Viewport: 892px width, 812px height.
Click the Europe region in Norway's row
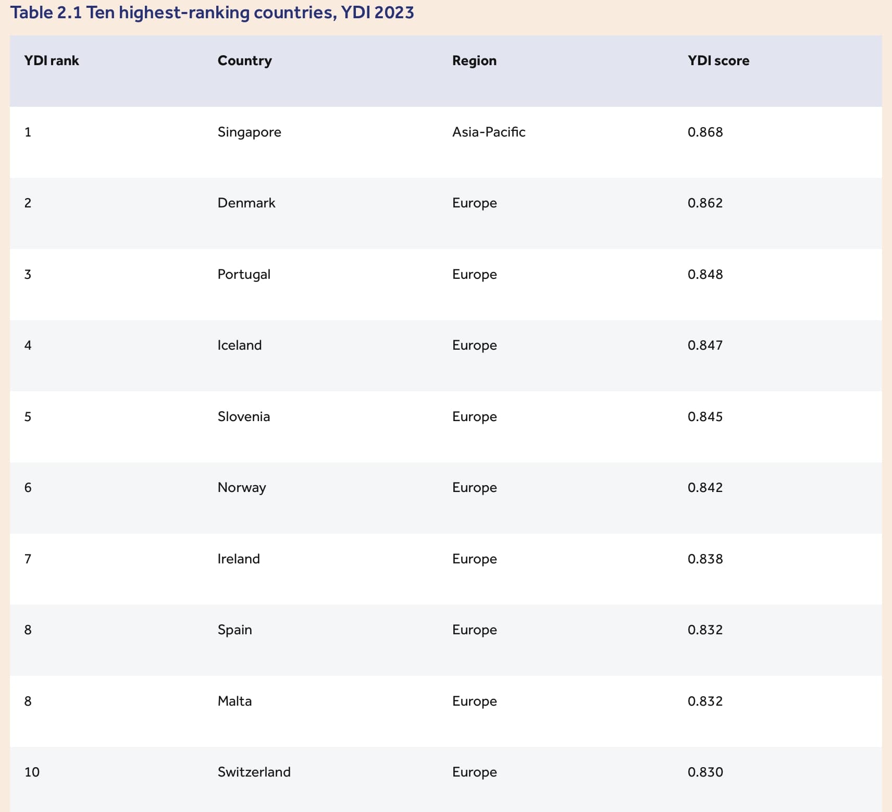(475, 488)
